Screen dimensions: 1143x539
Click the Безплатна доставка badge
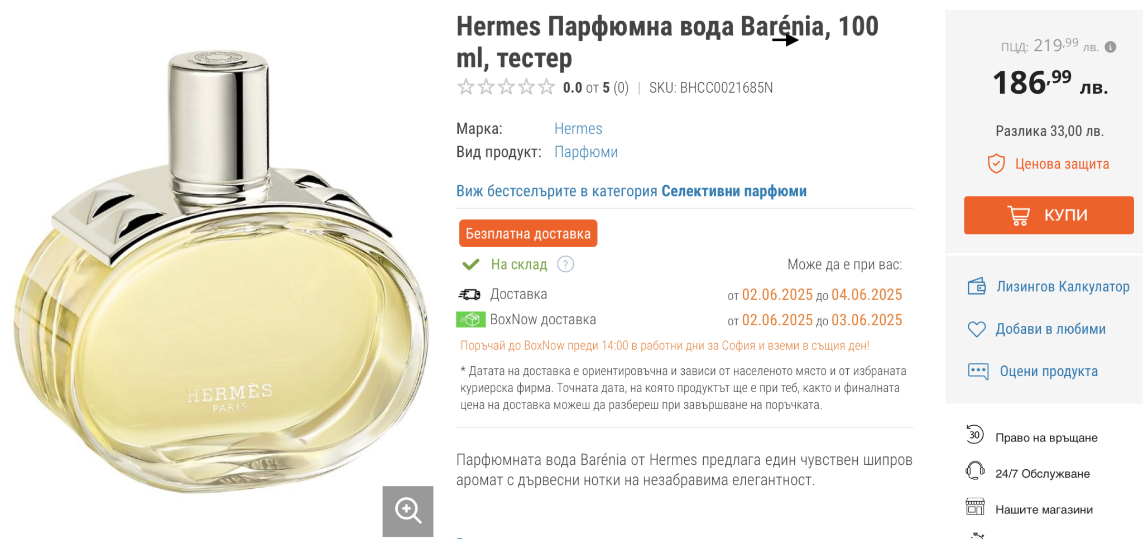coord(528,233)
